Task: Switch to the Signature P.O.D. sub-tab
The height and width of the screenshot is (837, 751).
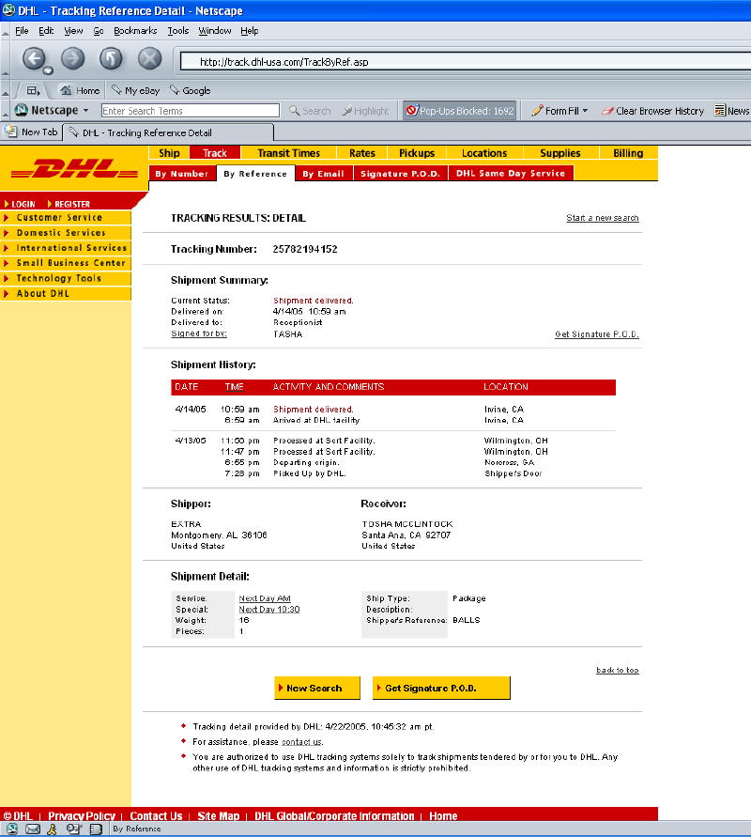Action: (x=400, y=174)
